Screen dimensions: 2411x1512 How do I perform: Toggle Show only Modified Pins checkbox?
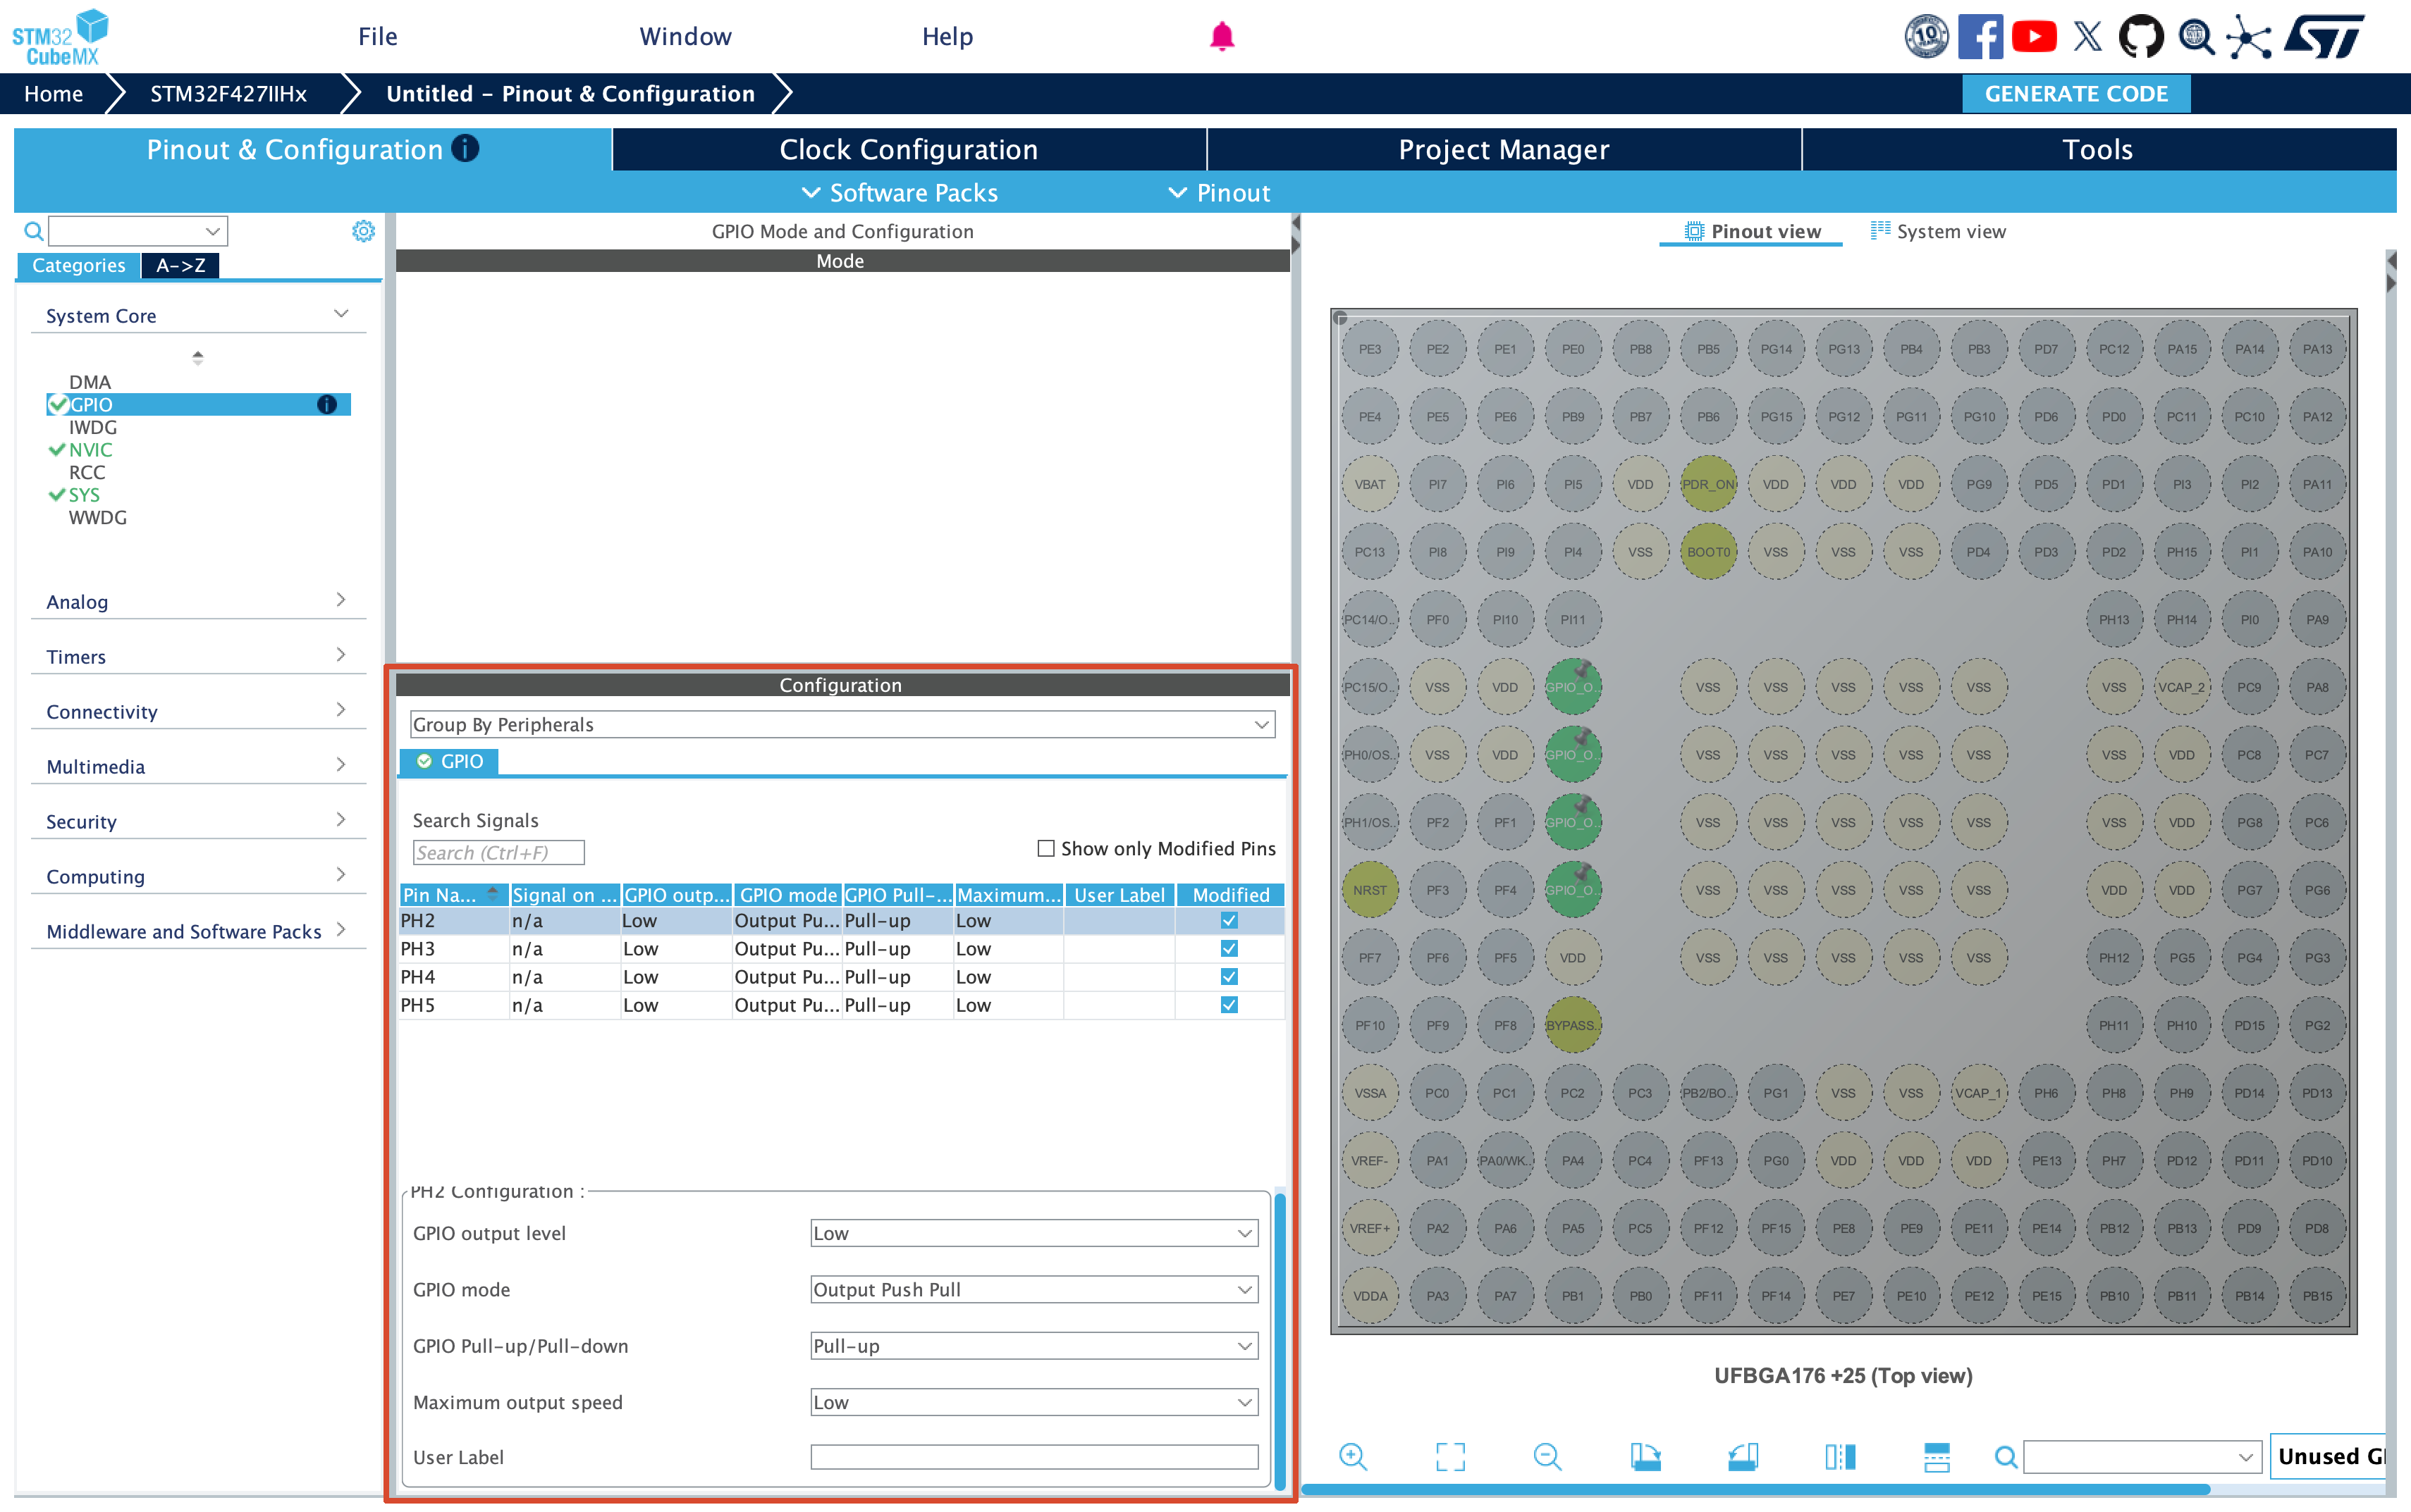pyautogui.click(x=1046, y=848)
